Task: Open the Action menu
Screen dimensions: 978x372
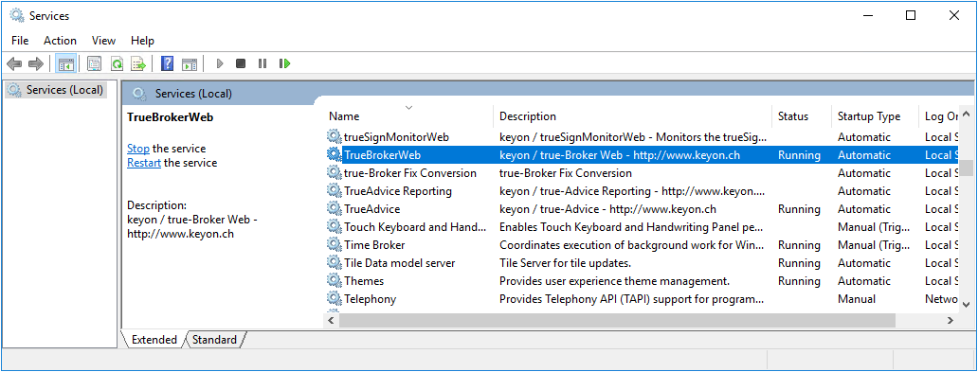Action: (x=60, y=41)
